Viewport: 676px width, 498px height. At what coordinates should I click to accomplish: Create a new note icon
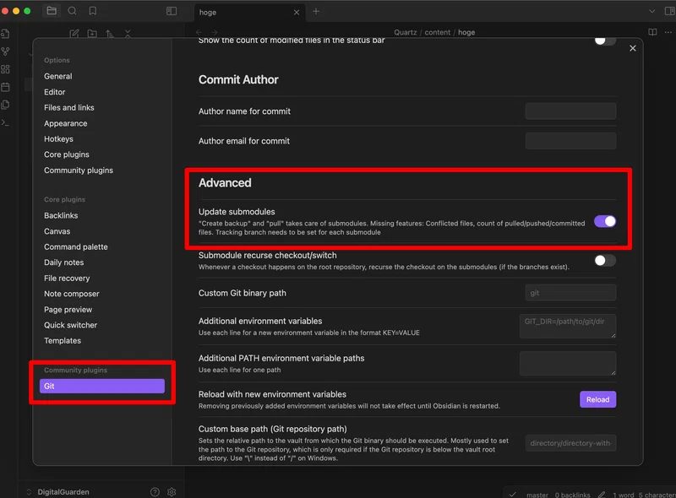point(74,33)
